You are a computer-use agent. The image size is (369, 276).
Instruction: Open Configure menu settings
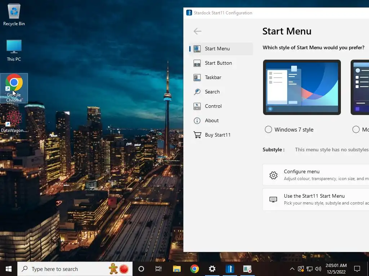coord(316,175)
